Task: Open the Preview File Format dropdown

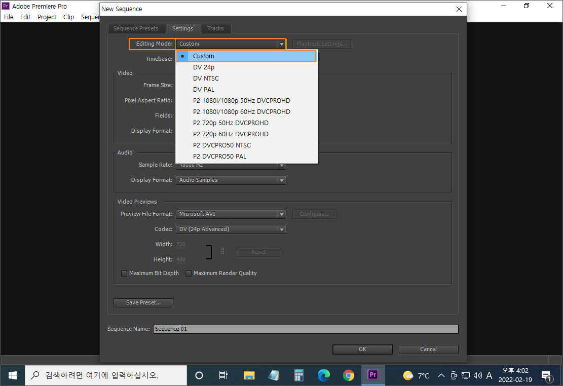Action: 231,214
